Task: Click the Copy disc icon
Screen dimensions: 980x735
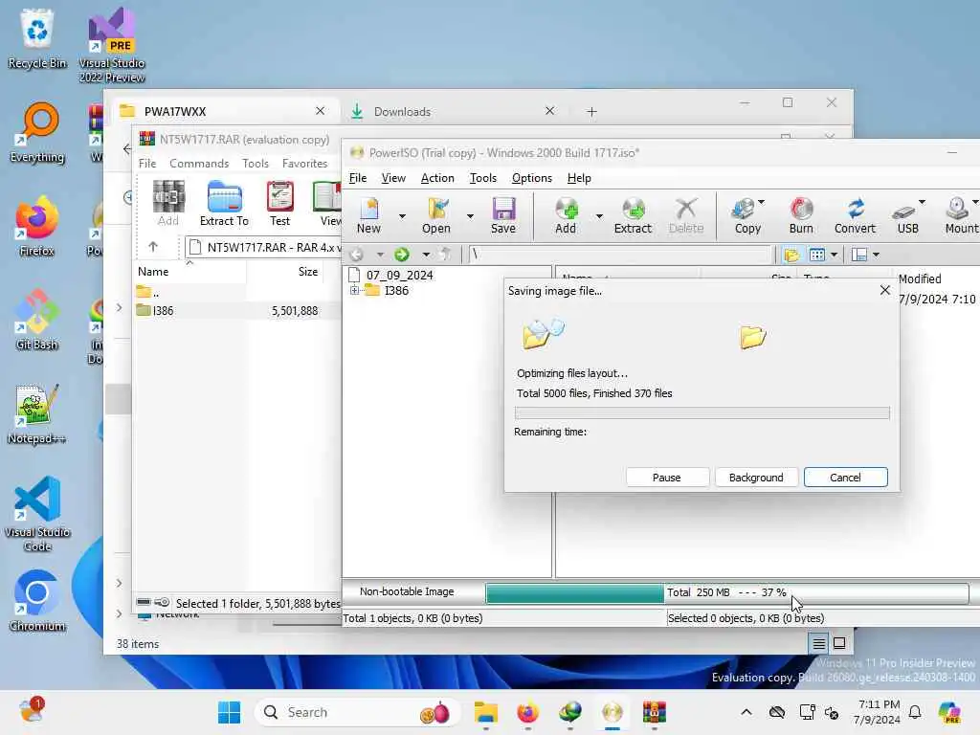Action: [747, 215]
